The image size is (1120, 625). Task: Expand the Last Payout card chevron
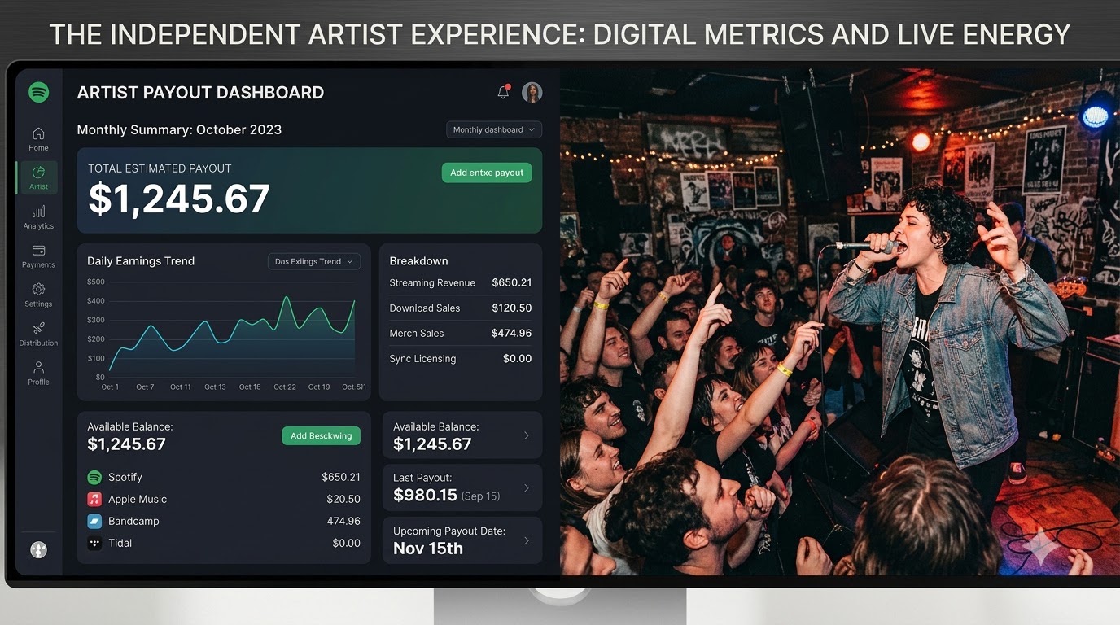[527, 488]
